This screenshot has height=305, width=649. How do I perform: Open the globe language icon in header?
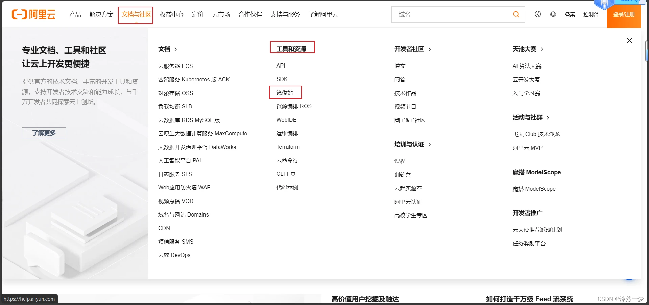click(538, 14)
